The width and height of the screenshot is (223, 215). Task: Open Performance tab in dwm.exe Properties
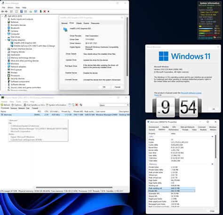[174, 130]
